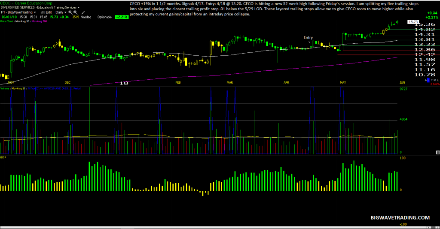Click the 15.60 open price value
This screenshot has height=229, width=440.
(x=23, y=17)
